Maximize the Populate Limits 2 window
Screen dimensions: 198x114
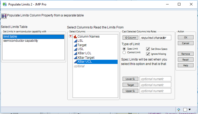[x=179, y=4]
